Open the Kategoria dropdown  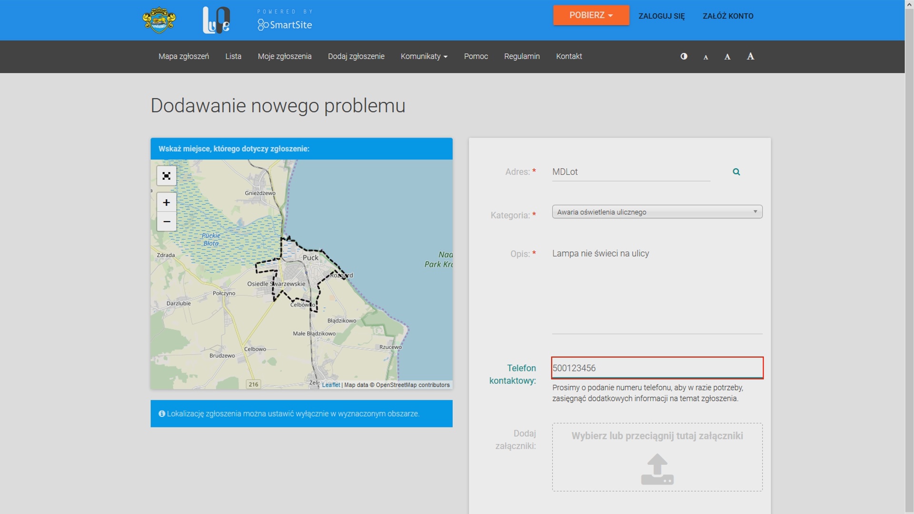[x=657, y=212]
